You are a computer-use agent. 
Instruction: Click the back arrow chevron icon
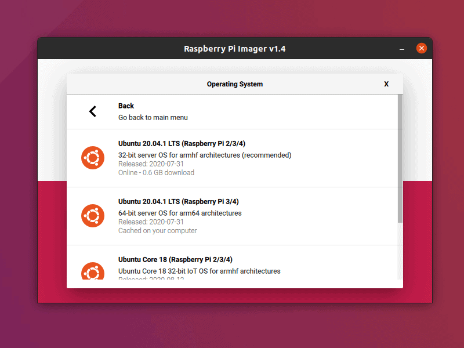(x=92, y=111)
